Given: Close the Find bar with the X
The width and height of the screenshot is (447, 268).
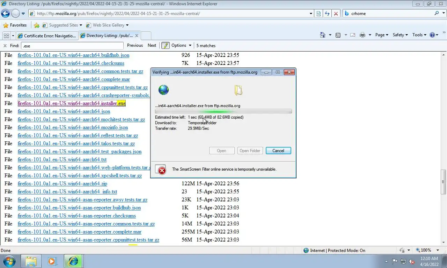Looking at the screenshot, I should [x=5, y=46].
